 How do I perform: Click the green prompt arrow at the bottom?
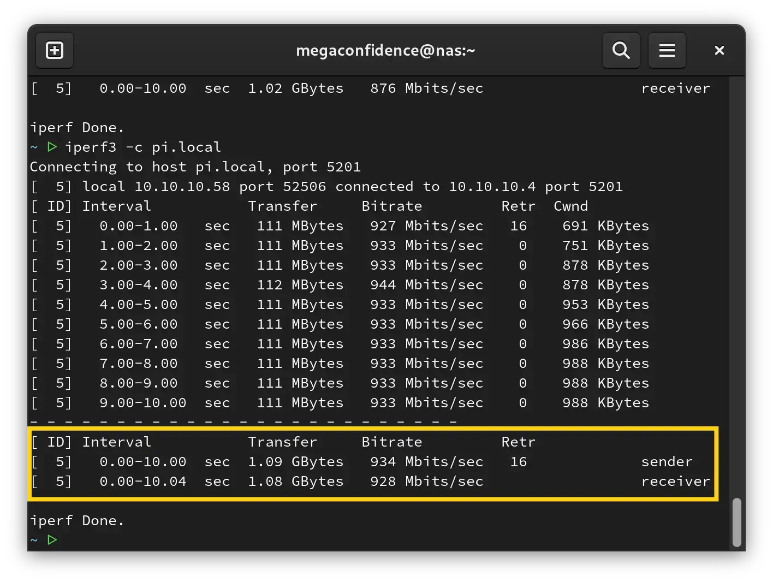pos(52,539)
